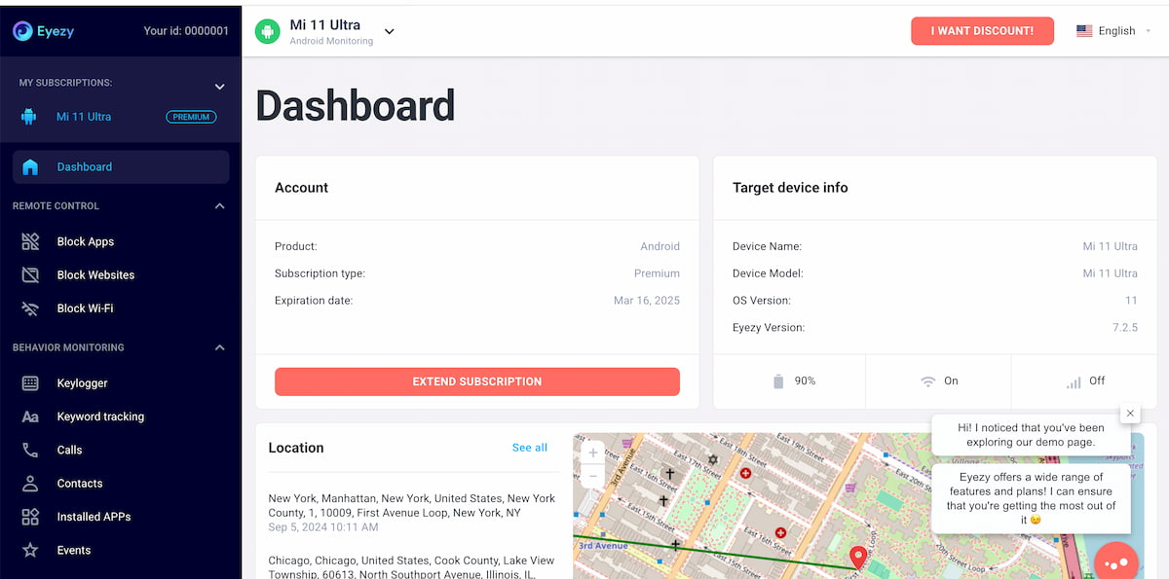Select Dashboard in the sidebar
Screen dimensions: 1169x579
click(x=85, y=167)
